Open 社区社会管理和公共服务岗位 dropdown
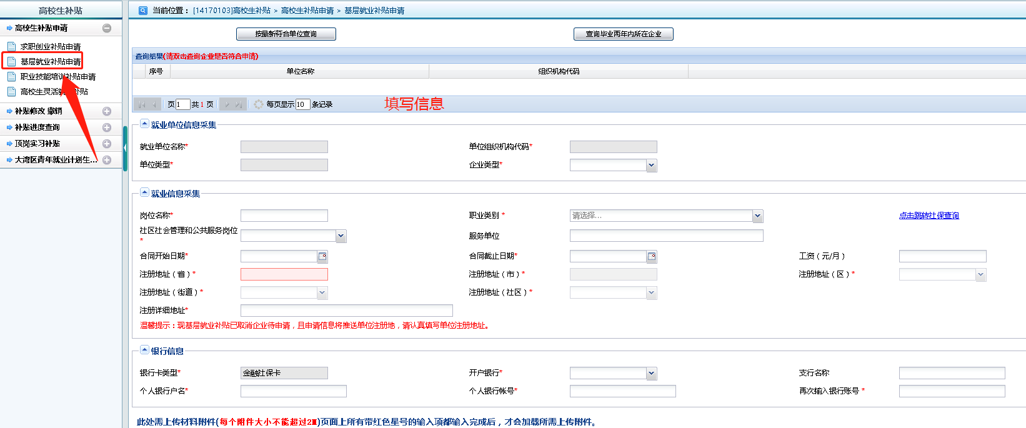1026x428 pixels. click(341, 236)
